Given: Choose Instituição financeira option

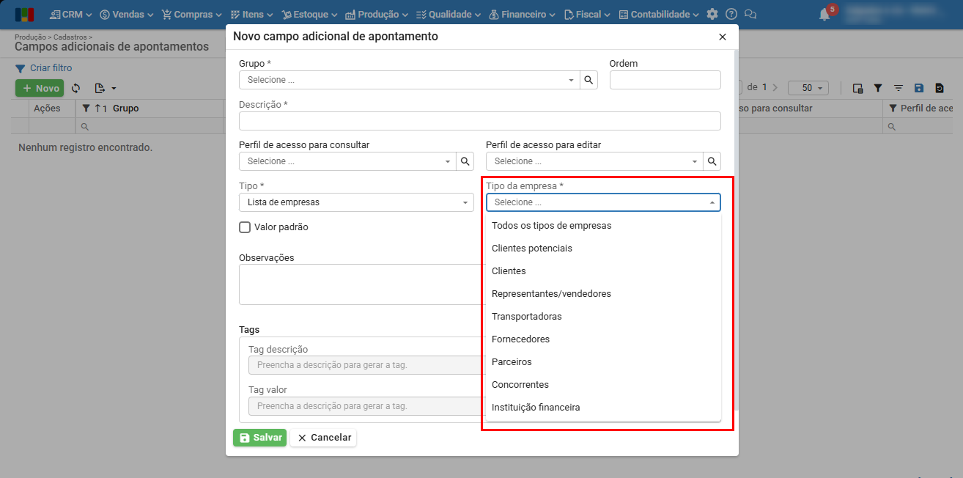Looking at the screenshot, I should (x=536, y=408).
